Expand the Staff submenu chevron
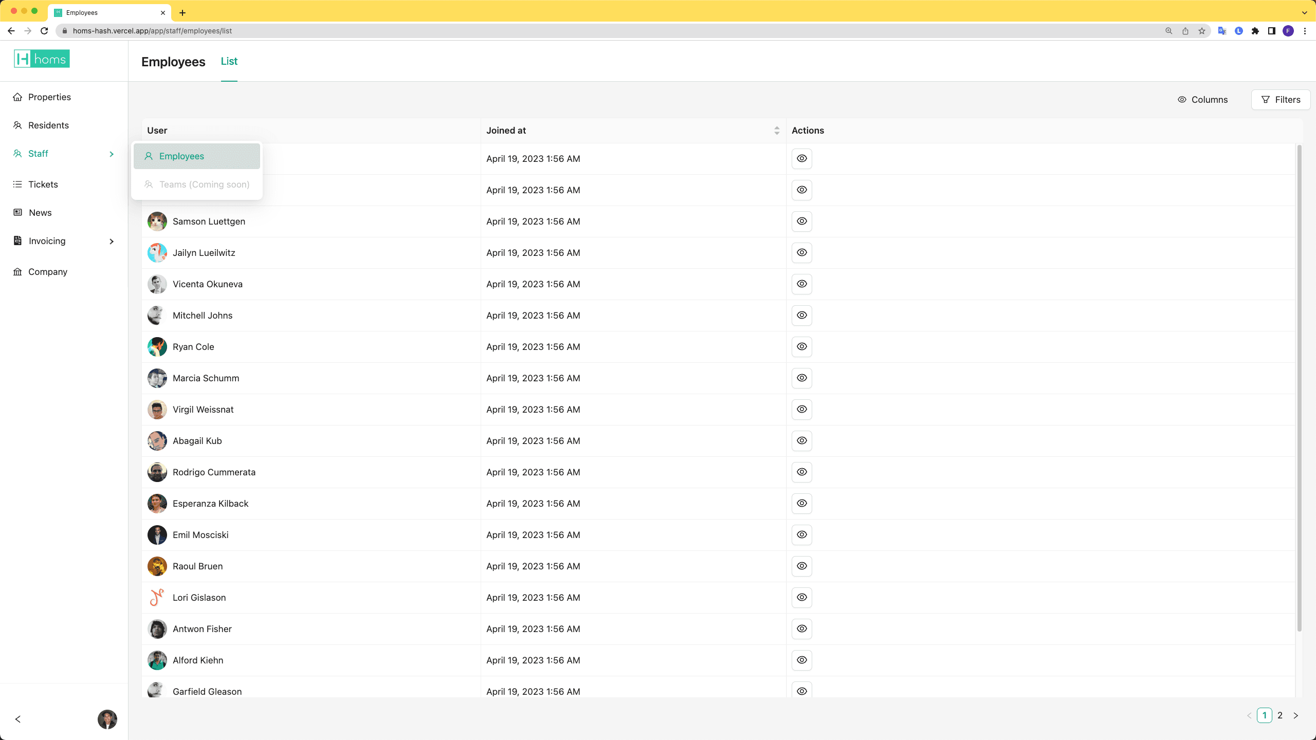 click(x=112, y=154)
